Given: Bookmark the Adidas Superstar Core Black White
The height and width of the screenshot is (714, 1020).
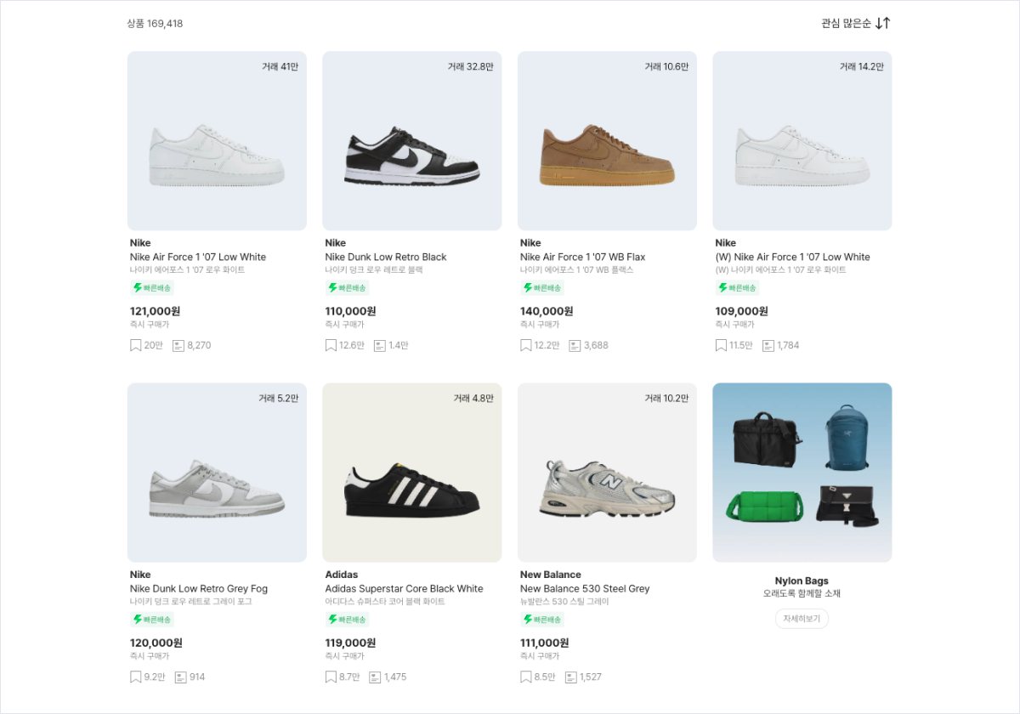Looking at the screenshot, I should click(x=331, y=677).
